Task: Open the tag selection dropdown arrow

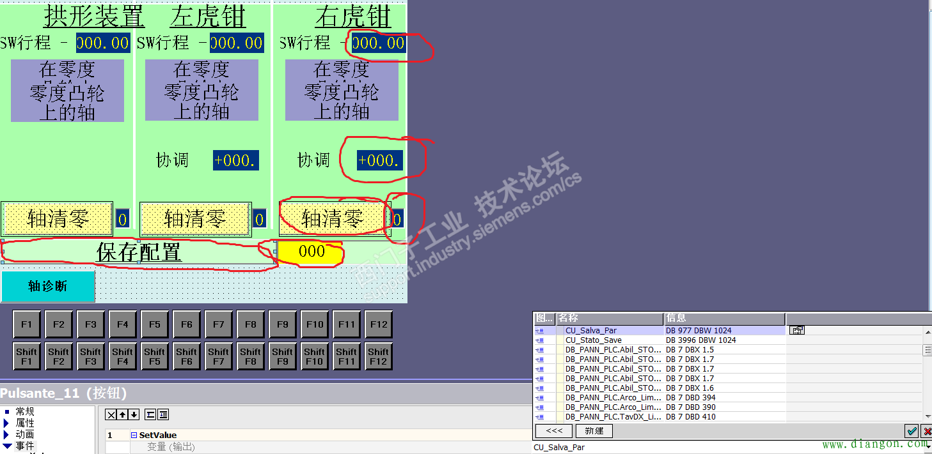Action: (928, 446)
